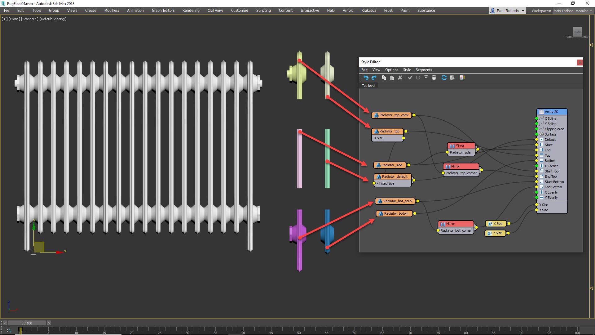Click the Redo arrow in Style Editor toolbar

374,78
